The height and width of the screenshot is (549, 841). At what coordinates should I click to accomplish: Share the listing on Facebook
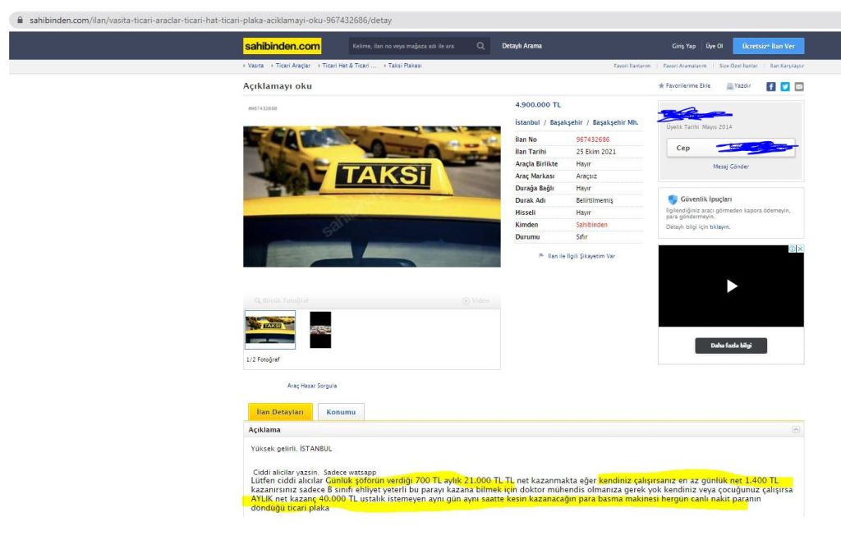point(770,86)
